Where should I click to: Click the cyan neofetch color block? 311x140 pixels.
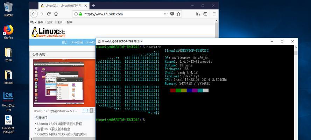[200, 90]
